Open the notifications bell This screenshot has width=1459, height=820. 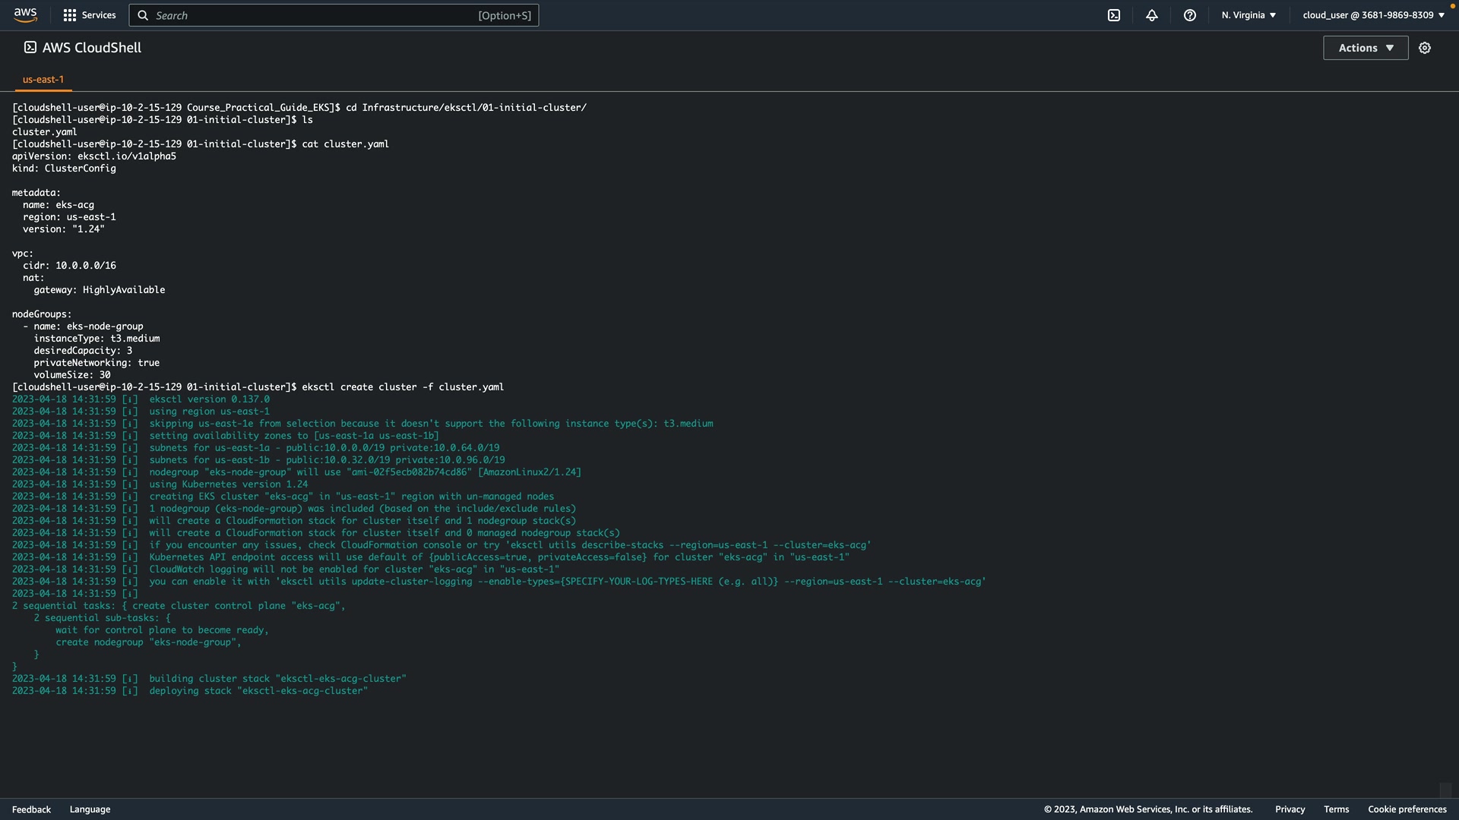[1152, 15]
